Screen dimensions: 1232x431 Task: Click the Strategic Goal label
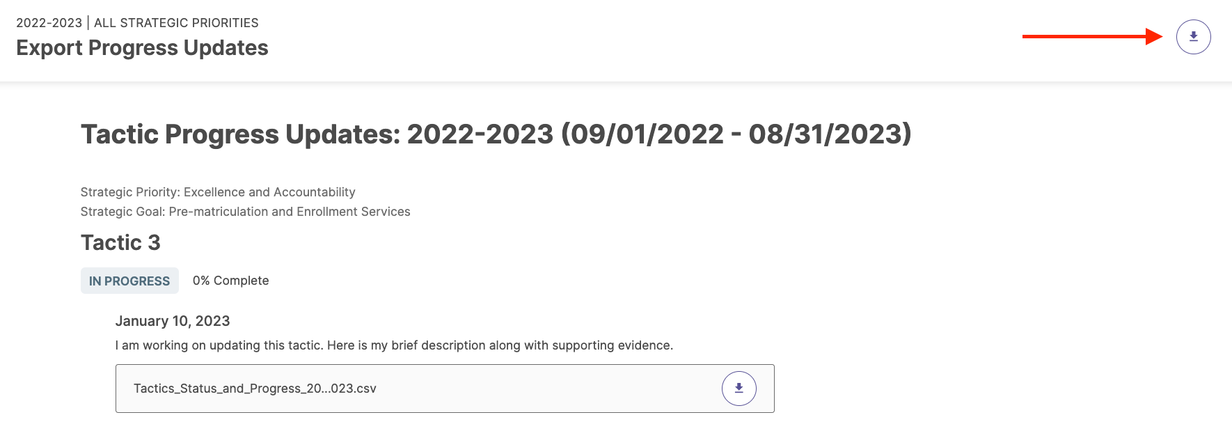pos(123,212)
